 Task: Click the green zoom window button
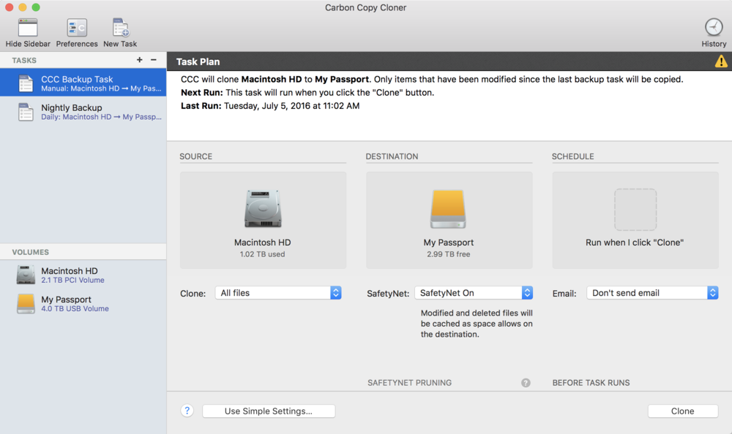(x=36, y=7)
